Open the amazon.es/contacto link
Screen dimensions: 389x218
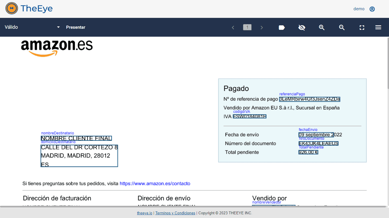tap(155, 183)
